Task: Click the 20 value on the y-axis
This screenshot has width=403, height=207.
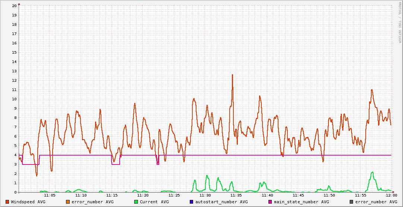Action: [x=14, y=6]
